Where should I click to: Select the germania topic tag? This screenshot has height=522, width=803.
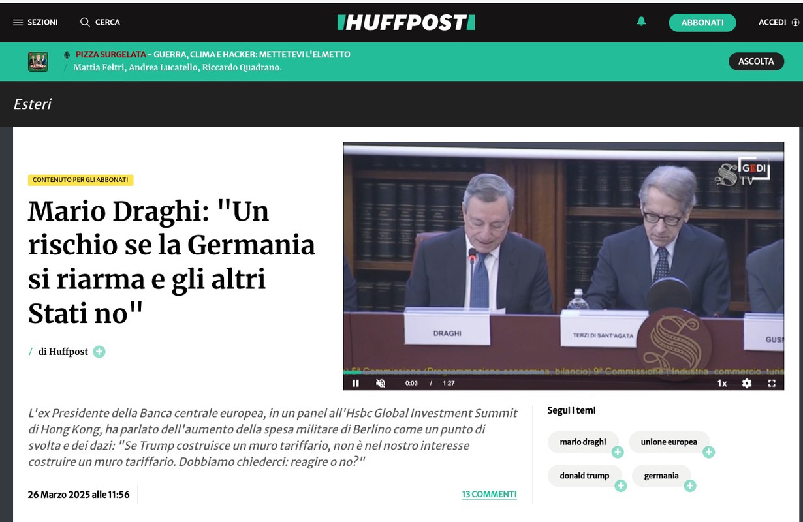pos(661,476)
